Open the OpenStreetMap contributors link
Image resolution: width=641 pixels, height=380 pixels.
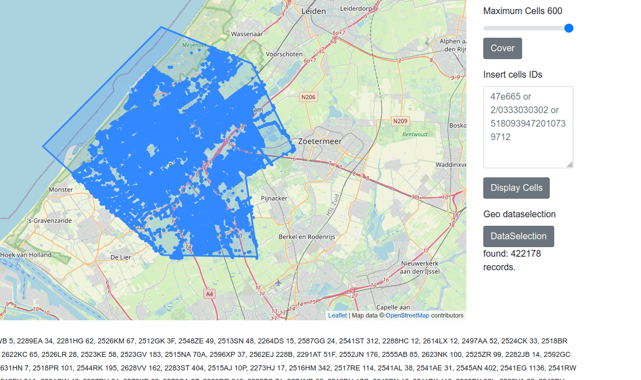tap(407, 315)
